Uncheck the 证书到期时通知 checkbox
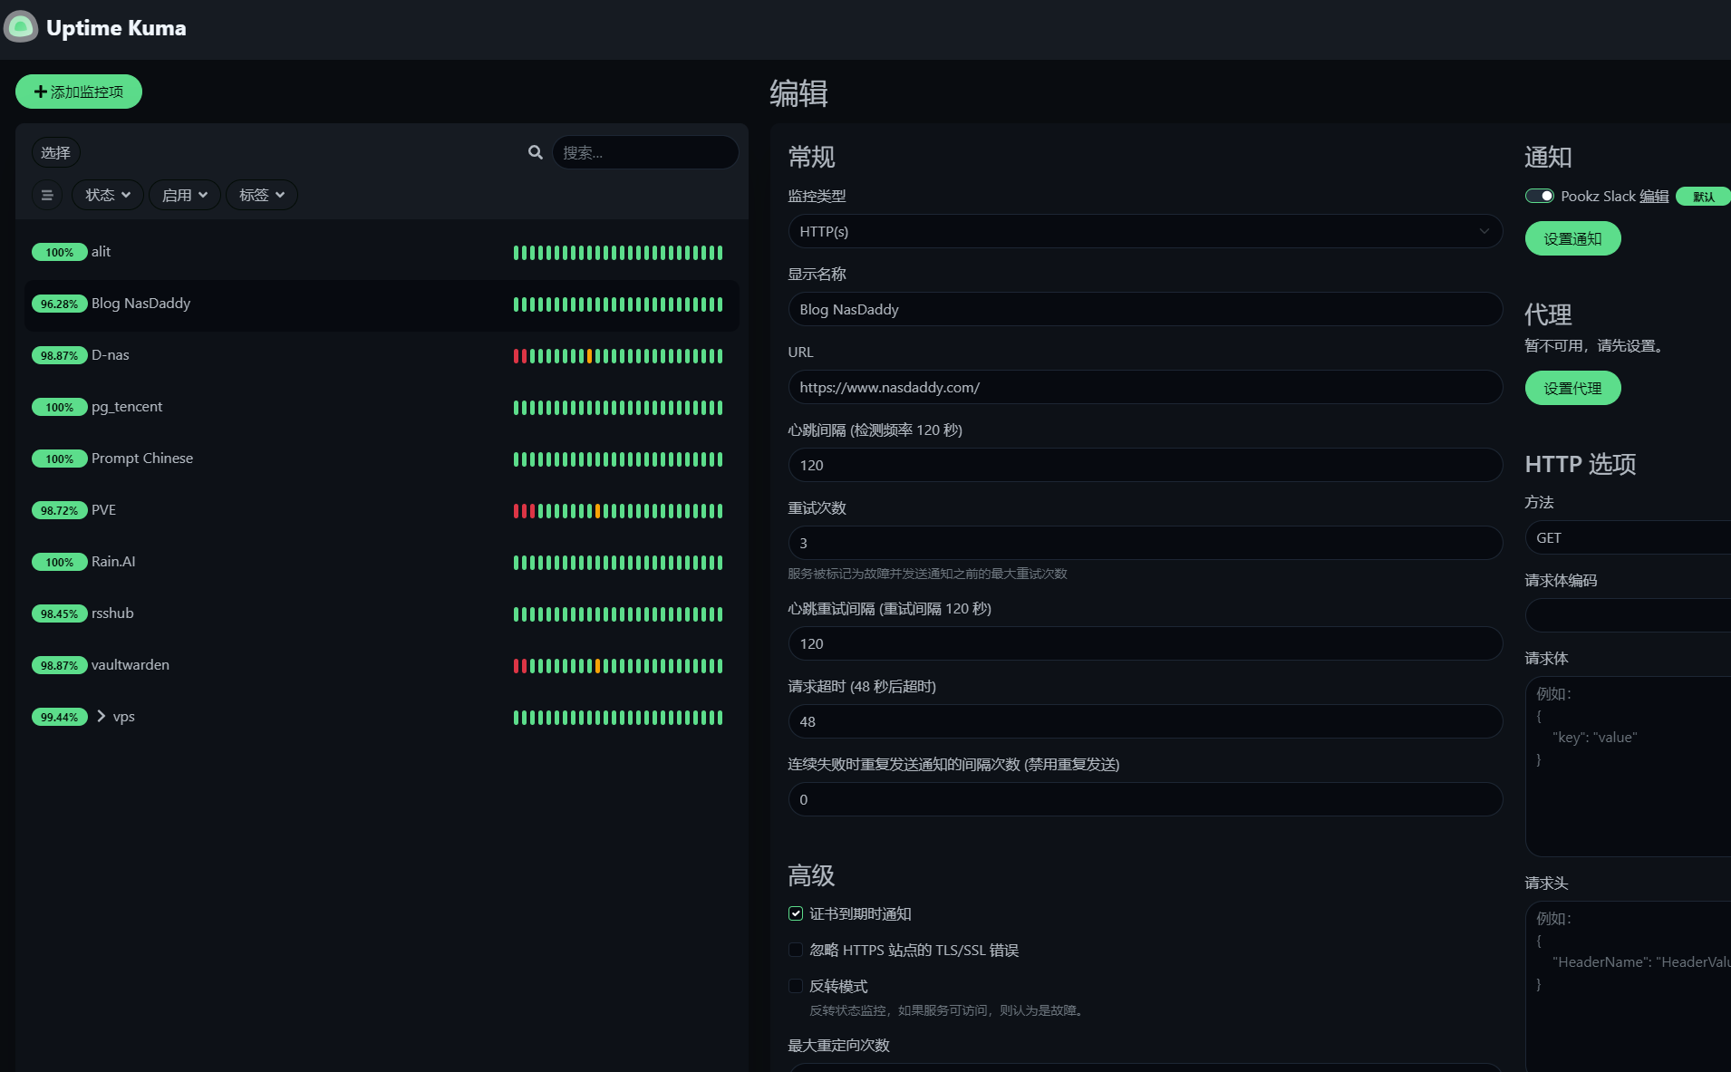Viewport: 1731px width, 1072px height. click(796, 913)
